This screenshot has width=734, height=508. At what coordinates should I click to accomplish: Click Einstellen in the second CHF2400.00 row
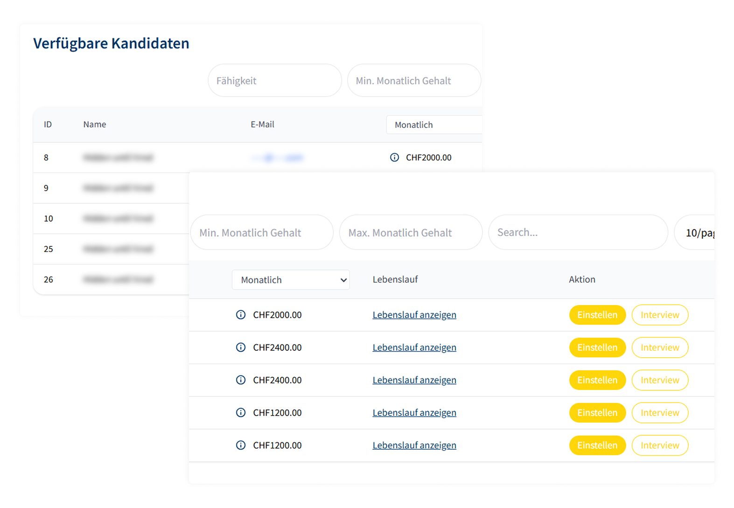click(597, 380)
